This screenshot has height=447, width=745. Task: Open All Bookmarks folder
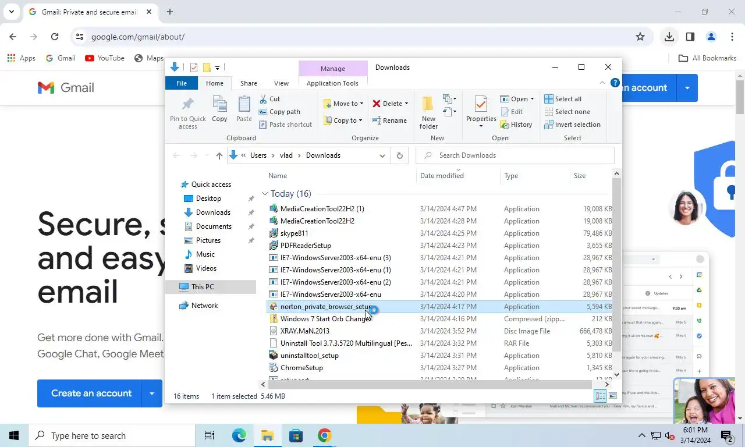(708, 58)
